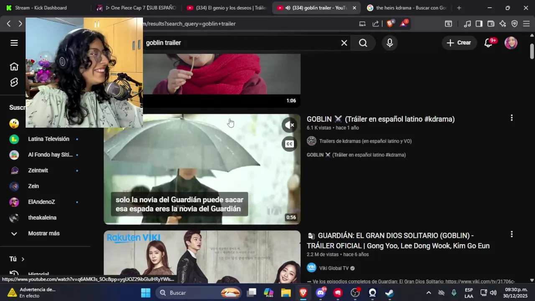
Task: Open the red scarf video thumbnail
Action: point(222,80)
